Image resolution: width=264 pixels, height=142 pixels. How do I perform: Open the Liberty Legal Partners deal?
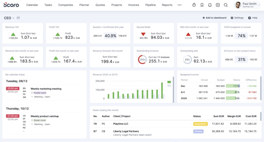(x=126, y=131)
